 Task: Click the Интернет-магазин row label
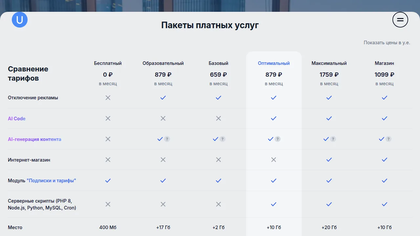[29, 160]
